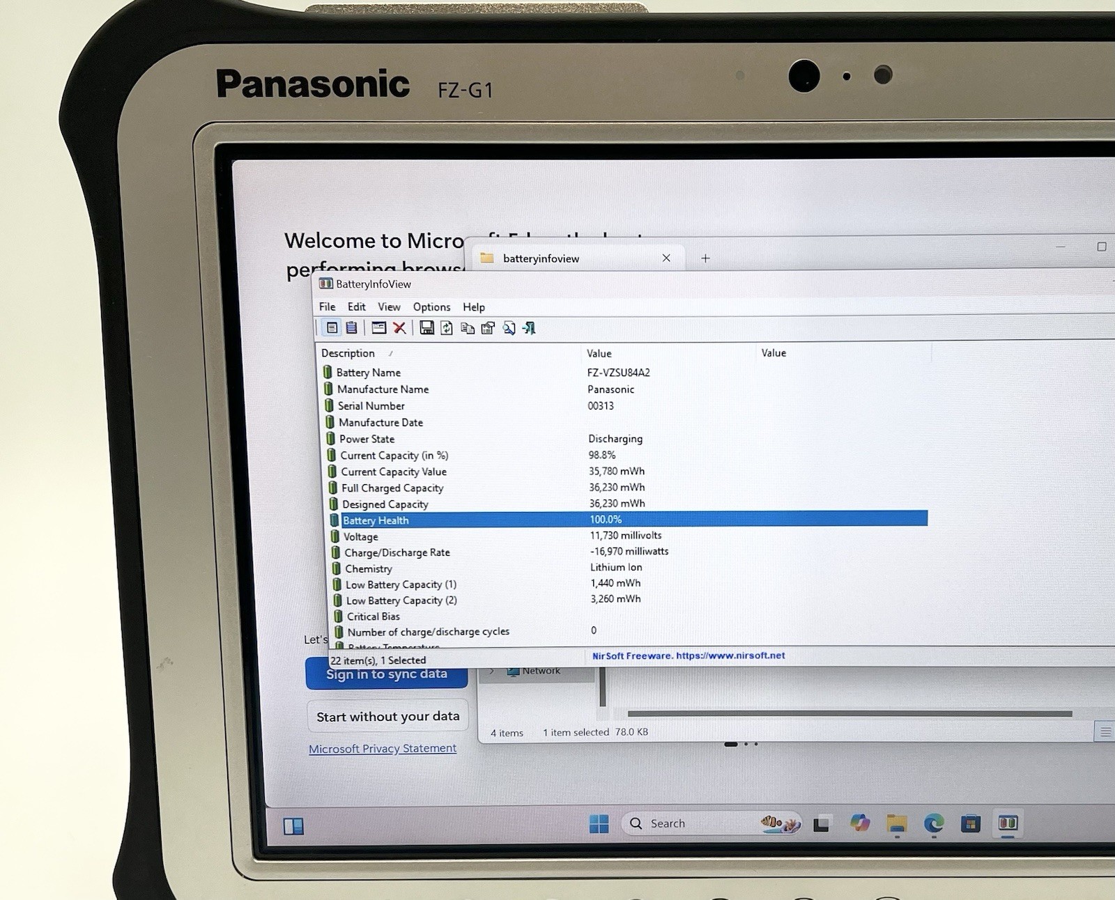Select the Designed Capacity row
The height and width of the screenshot is (900, 1115).
(628, 504)
